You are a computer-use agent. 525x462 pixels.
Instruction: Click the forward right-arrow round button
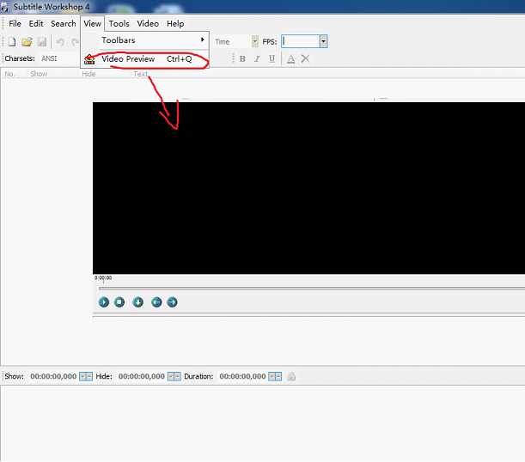pos(172,302)
